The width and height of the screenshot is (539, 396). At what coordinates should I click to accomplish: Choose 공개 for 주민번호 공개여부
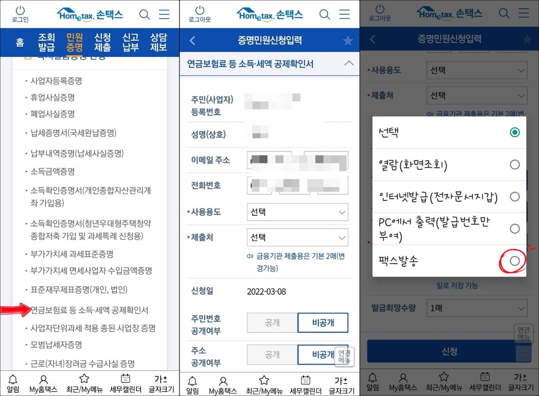click(x=272, y=323)
